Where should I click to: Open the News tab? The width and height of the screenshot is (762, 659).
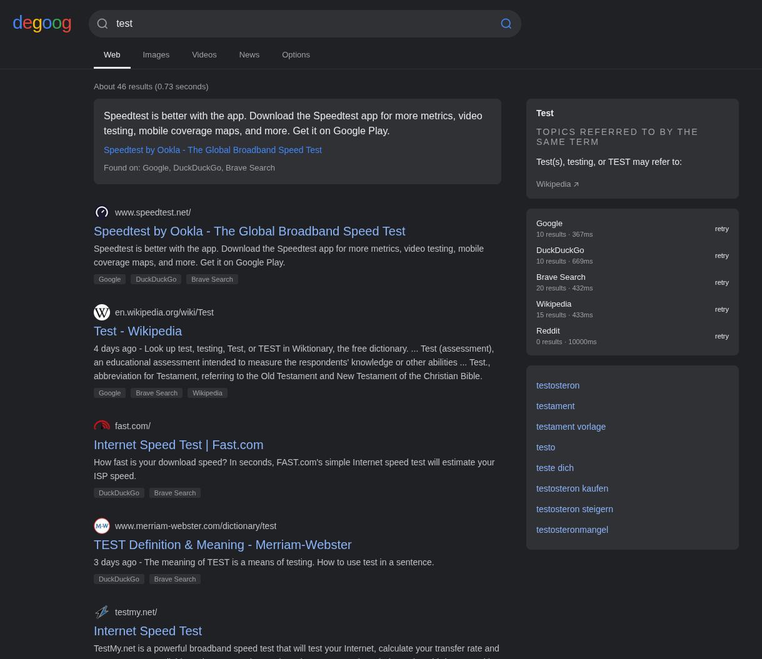[249, 55]
